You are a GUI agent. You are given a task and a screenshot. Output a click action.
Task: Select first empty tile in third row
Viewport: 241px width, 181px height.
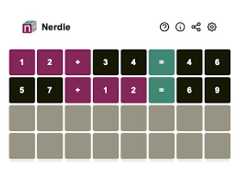pyautogui.click(x=22, y=118)
